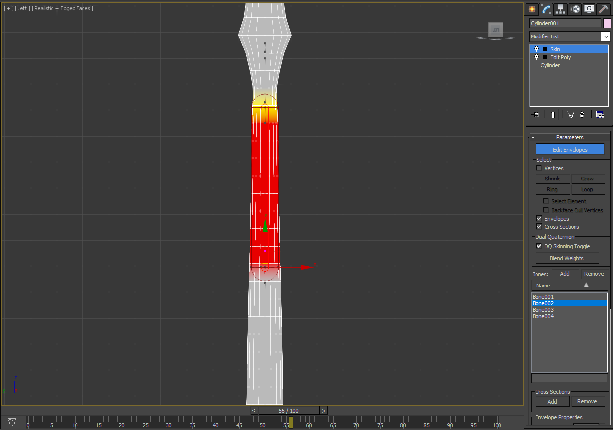This screenshot has height=430, width=613.
Task: Select Bone001 in the bones list
Action: [569, 297]
